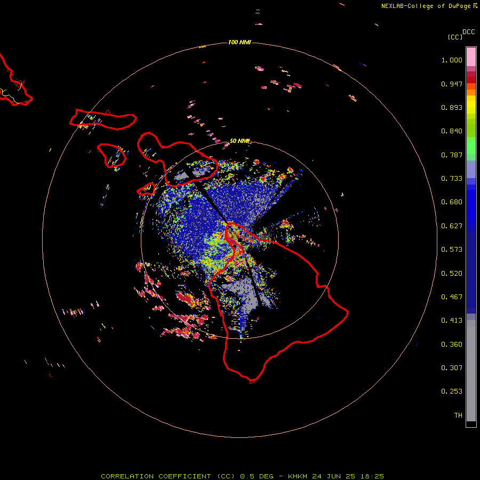Click the 0.947 color scale value
Viewport: 480px width, 480px height.
(452, 84)
